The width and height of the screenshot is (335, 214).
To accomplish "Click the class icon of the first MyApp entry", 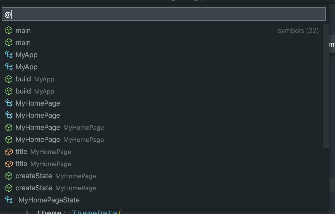I will 9,55.
